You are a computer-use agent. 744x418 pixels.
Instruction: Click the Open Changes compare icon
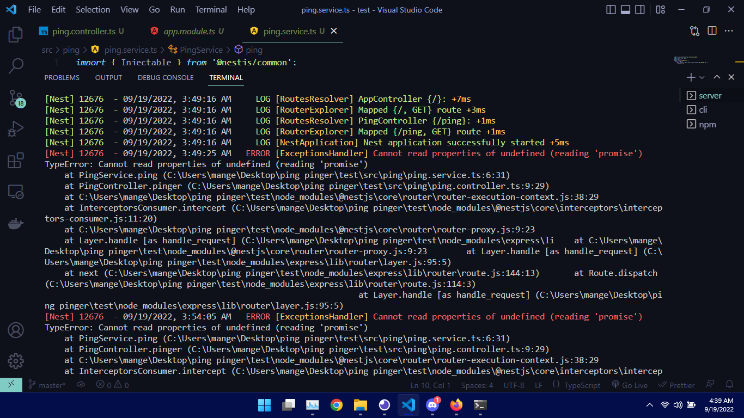[x=694, y=31]
